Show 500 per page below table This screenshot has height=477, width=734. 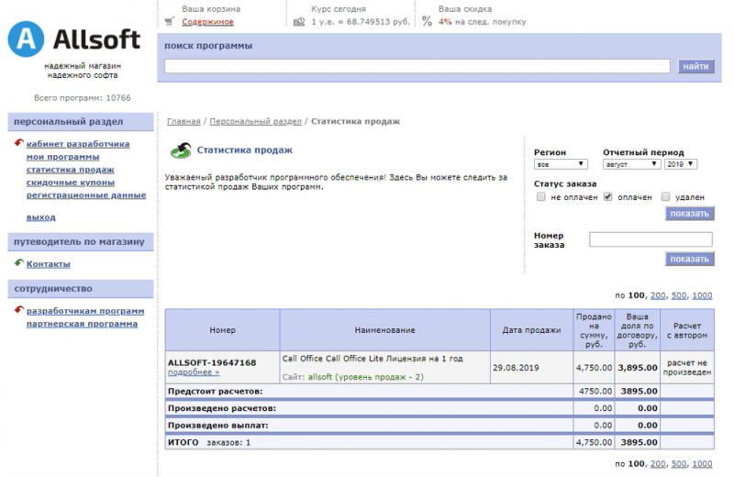[679, 463]
